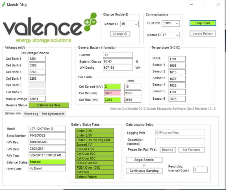Click the Exceed 4.5V status flag
226x190 pixels.
tap(95, 149)
